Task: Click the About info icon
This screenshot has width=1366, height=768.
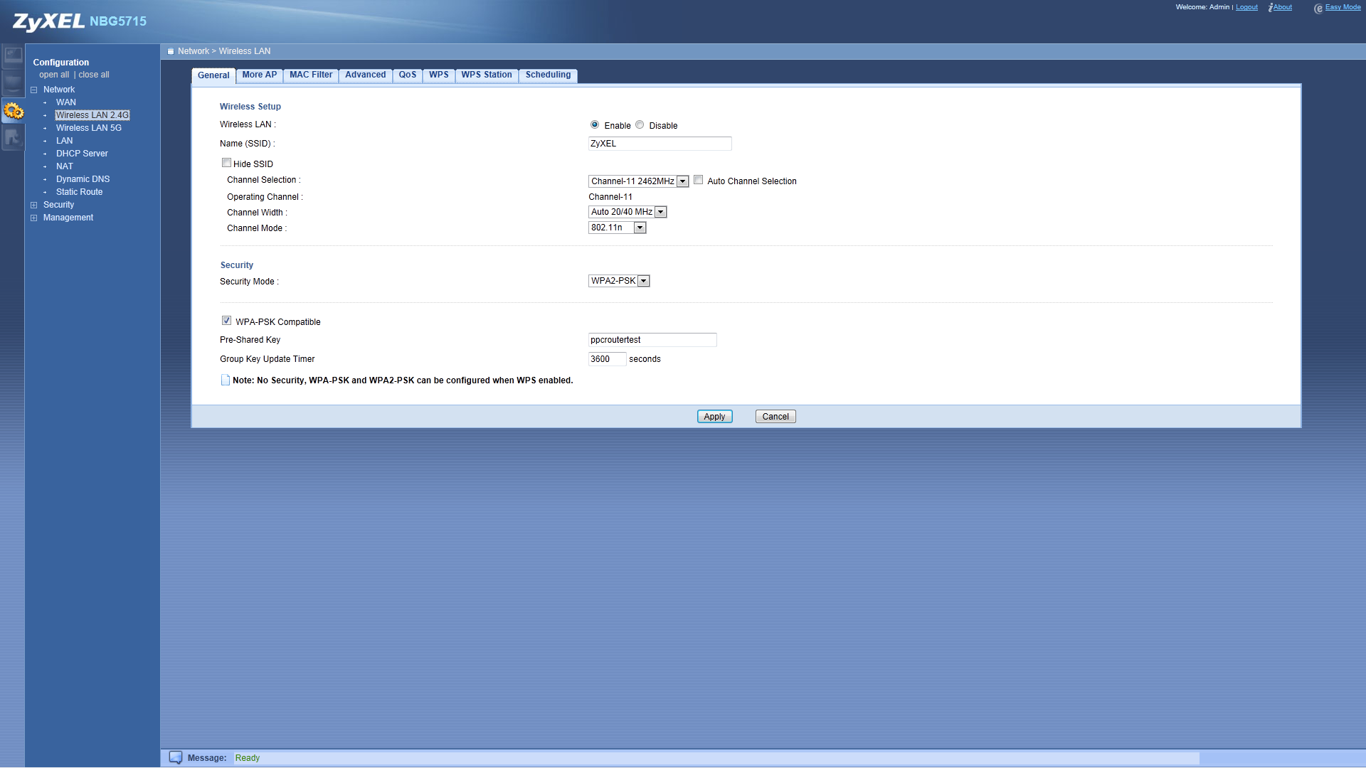Action: (1271, 7)
